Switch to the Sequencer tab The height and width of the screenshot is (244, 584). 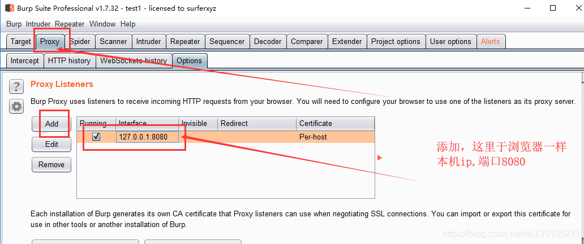coord(227,41)
